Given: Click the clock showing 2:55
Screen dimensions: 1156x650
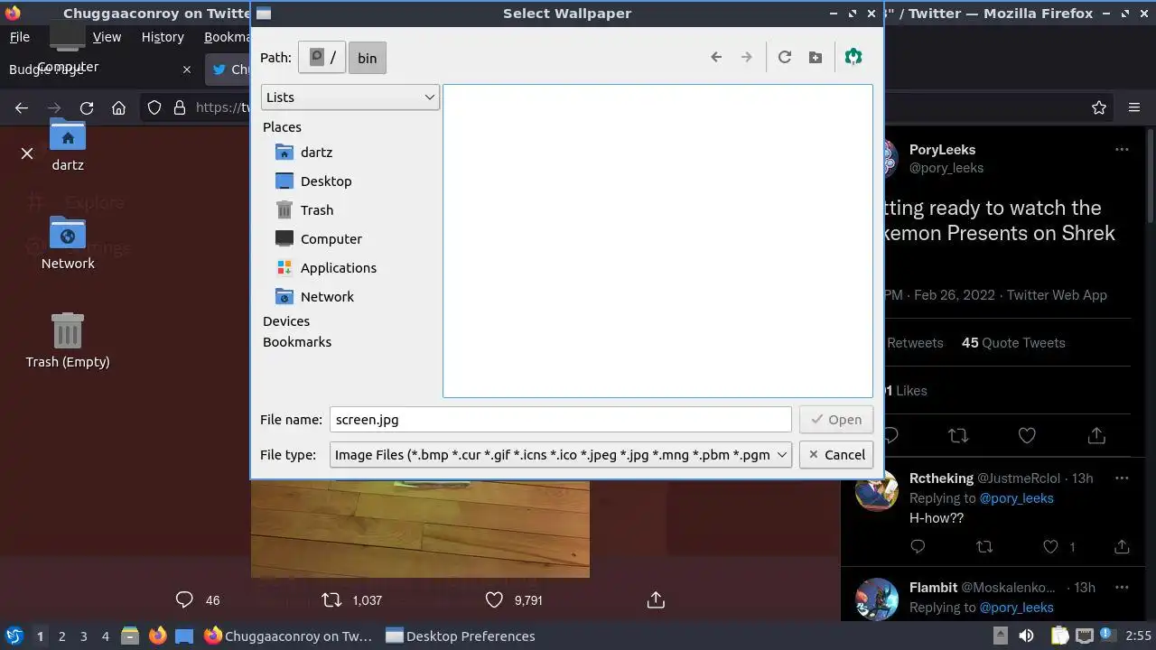Looking at the screenshot, I should click(1138, 636).
